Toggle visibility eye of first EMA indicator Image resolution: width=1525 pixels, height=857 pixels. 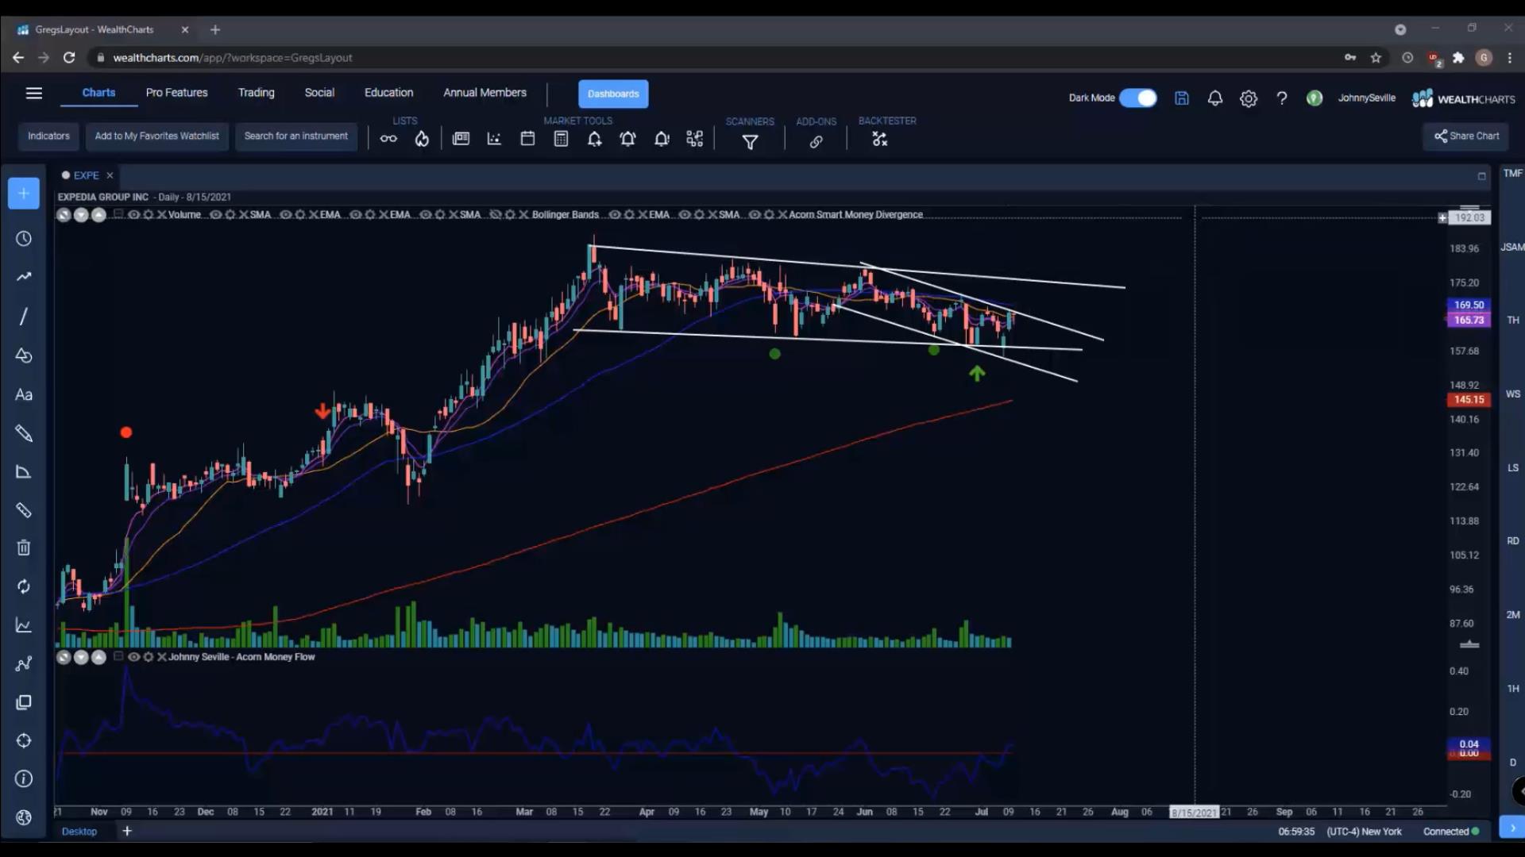(x=285, y=214)
